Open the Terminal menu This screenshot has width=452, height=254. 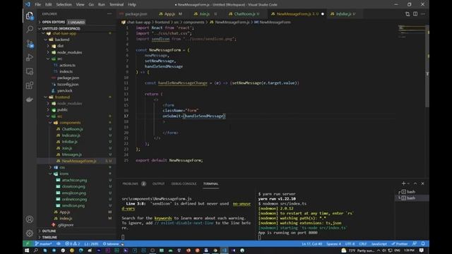116,4
